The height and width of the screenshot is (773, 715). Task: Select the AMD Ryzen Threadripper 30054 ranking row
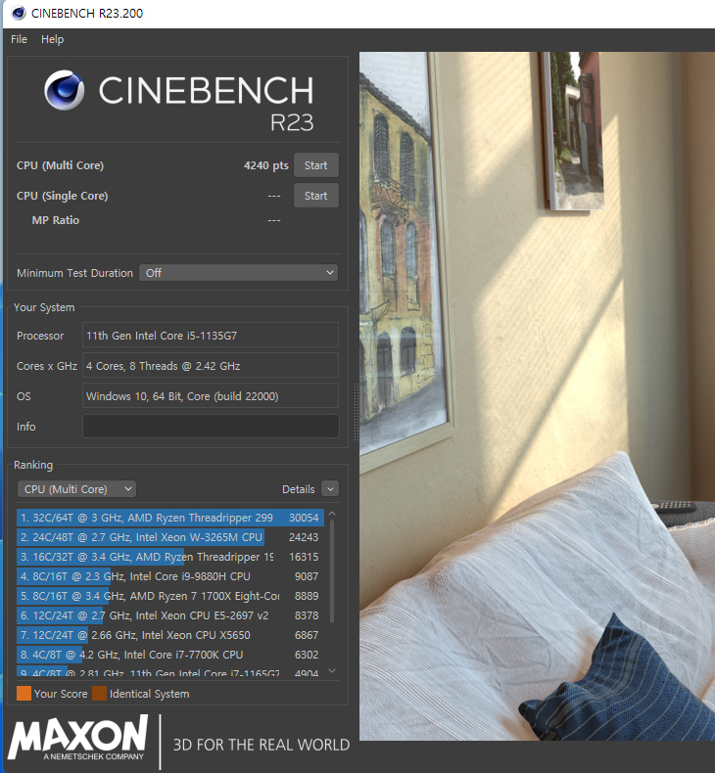coord(170,518)
